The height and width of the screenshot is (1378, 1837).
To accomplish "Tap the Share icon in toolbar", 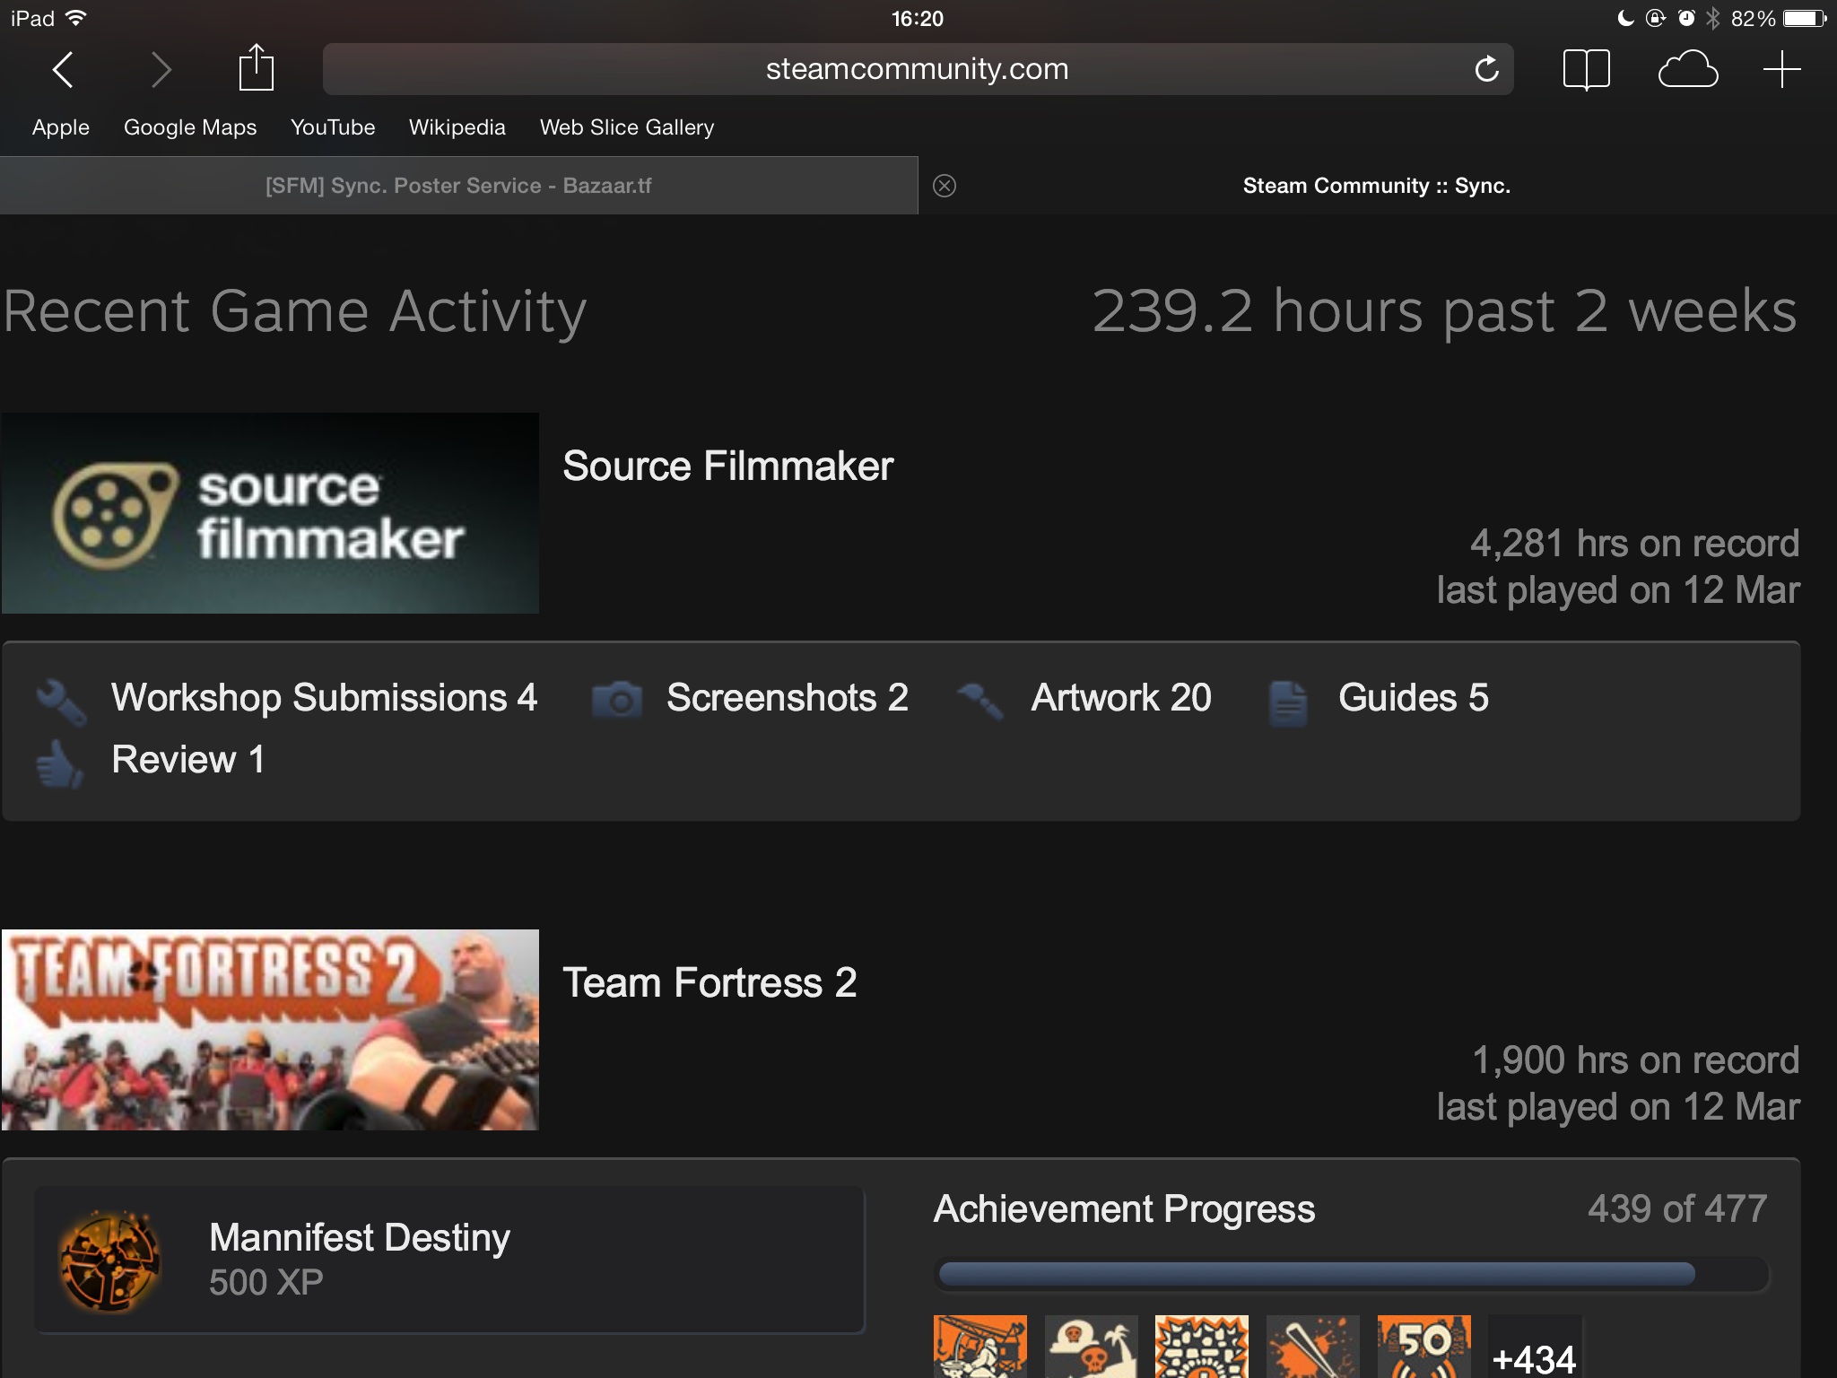I will pyautogui.click(x=256, y=69).
